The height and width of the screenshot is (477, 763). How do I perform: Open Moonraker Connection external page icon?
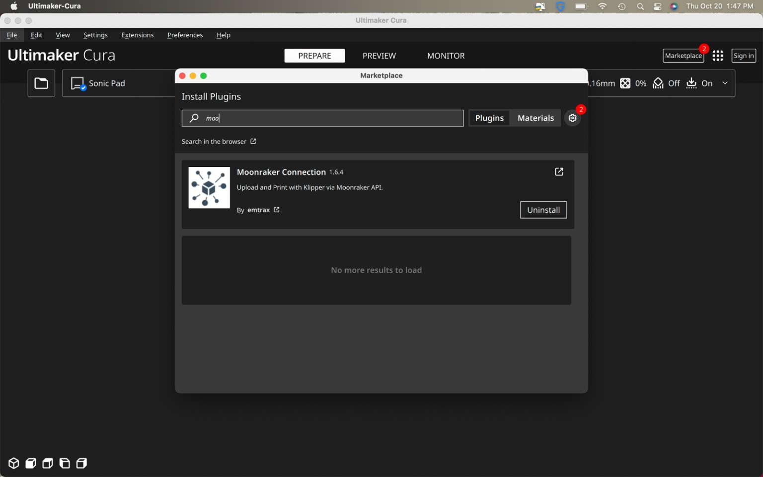pyautogui.click(x=559, y=172)
